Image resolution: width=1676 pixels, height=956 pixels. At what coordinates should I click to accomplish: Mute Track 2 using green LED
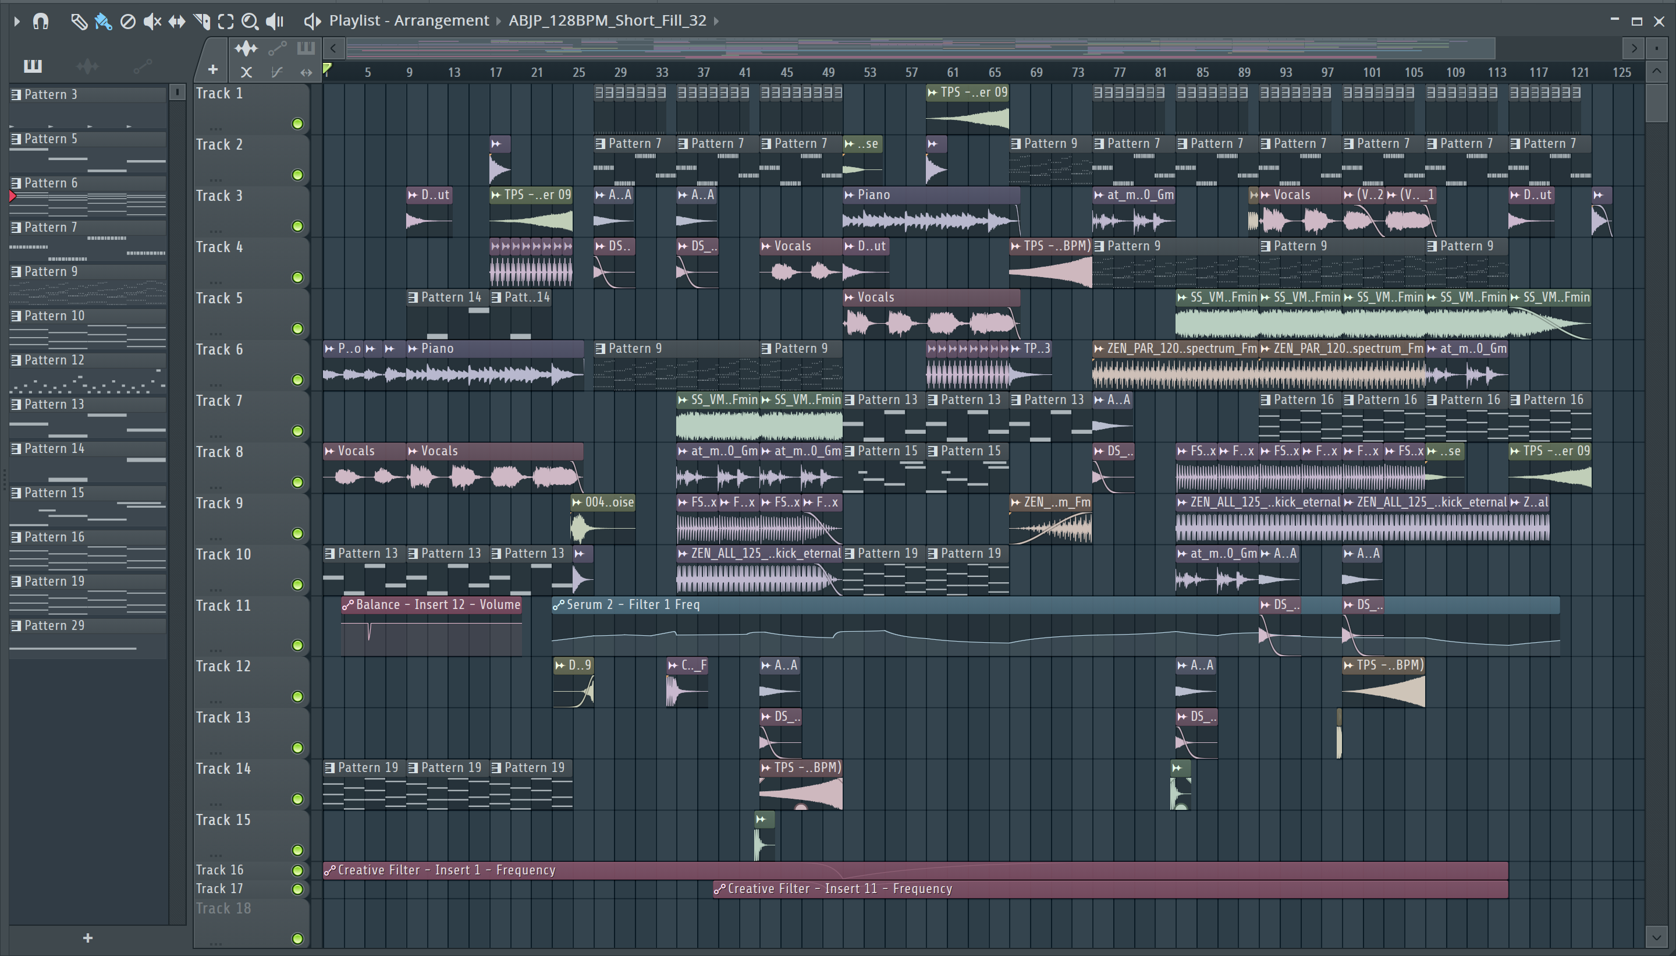(x=297, y=175)
